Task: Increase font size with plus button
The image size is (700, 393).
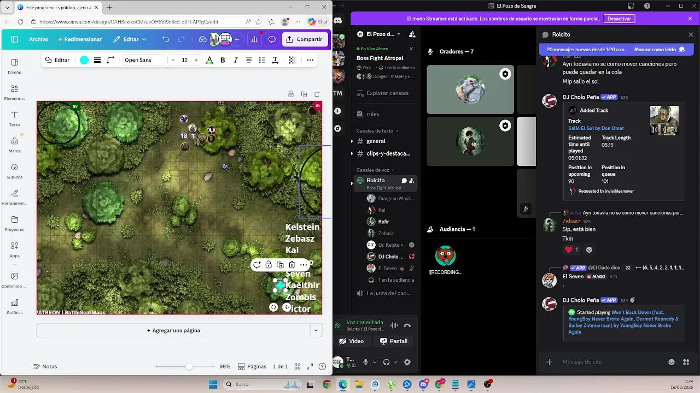Action: (x=196, y=60)
